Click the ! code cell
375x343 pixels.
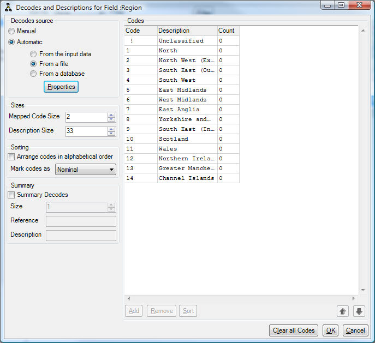coord(141,41)
